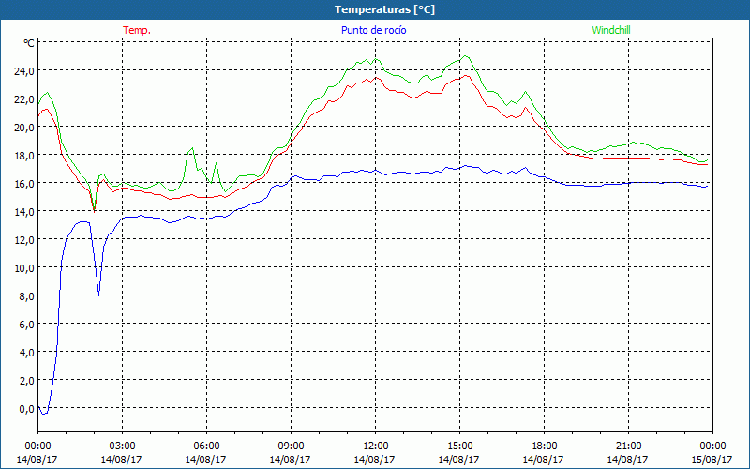
Task: Click the 06:00 time axis label
Action: [206, 446]
